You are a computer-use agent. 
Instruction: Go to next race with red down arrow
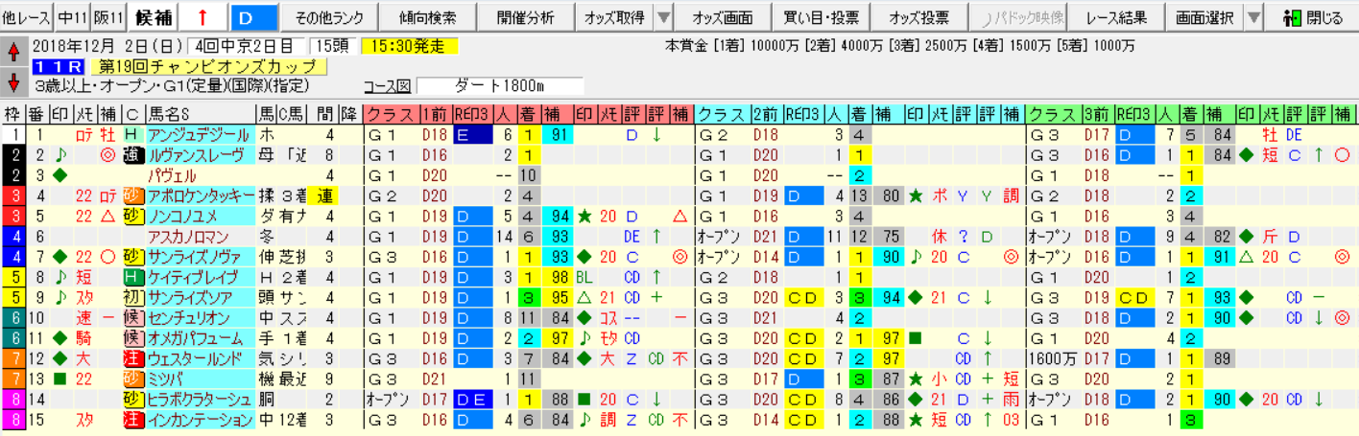pyautogui.click(x=14, y=82)
